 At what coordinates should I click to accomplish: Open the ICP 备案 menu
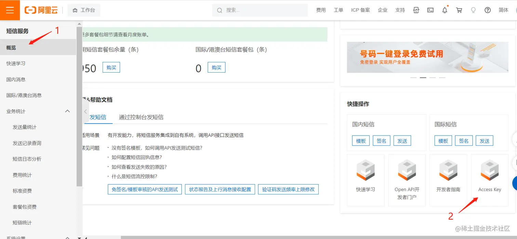coord(360,10)
